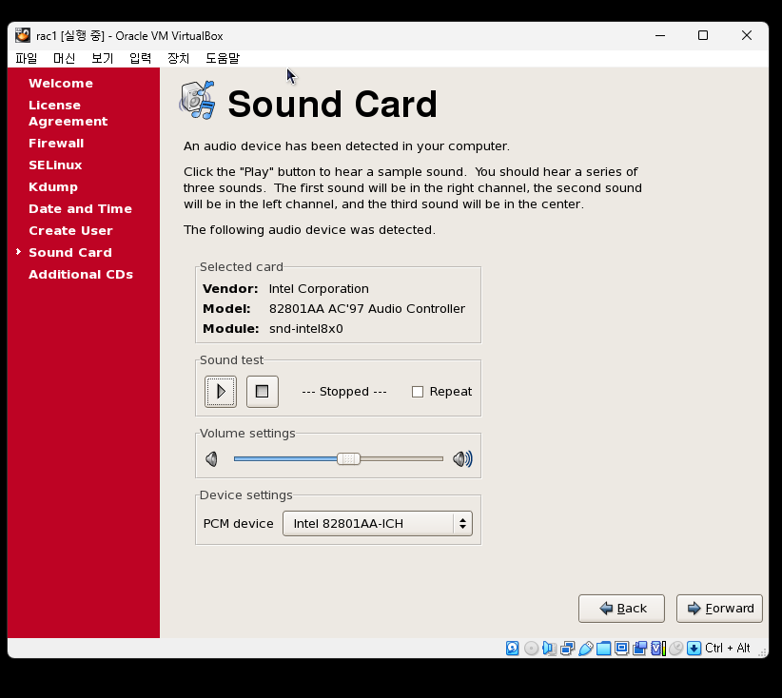Click the host key arrow icon

click(694, 649)
